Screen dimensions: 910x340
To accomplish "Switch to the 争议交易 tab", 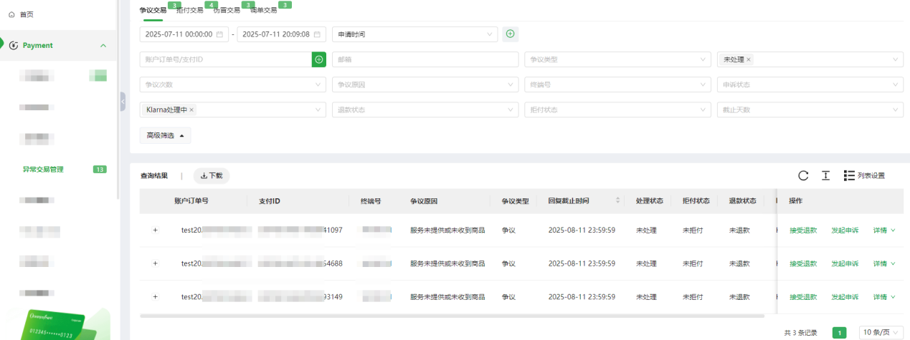I will pos(153,10).
